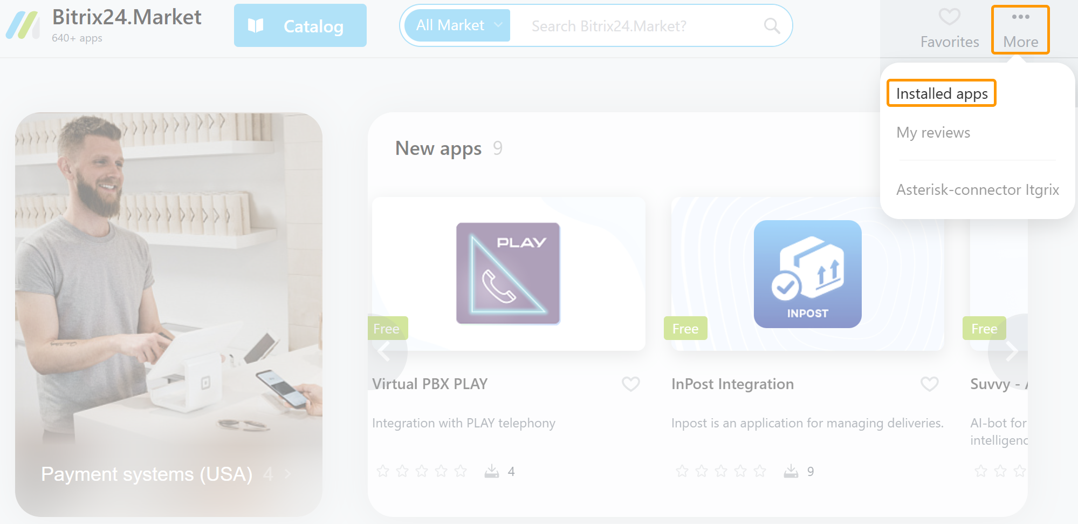The image size is (1078, 524).
Task: Open the Virtual PBX PLAY app icon
Action: pyautogui.click(x=508, y=273)
